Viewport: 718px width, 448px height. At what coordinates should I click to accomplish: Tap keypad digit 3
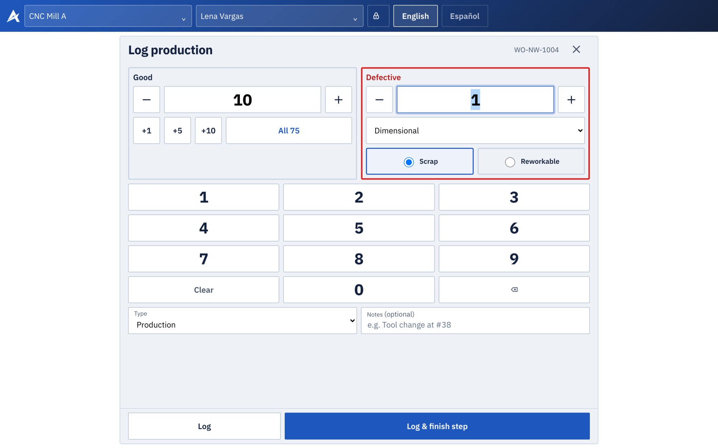(514, 197)
